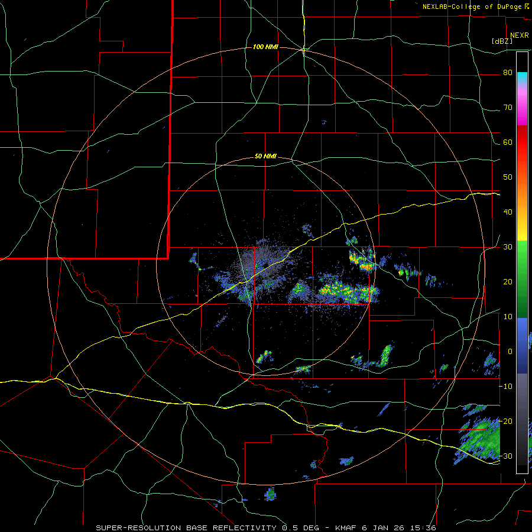Click the green band of the color scale
The image size is (532, 532).
coord(522,279)
